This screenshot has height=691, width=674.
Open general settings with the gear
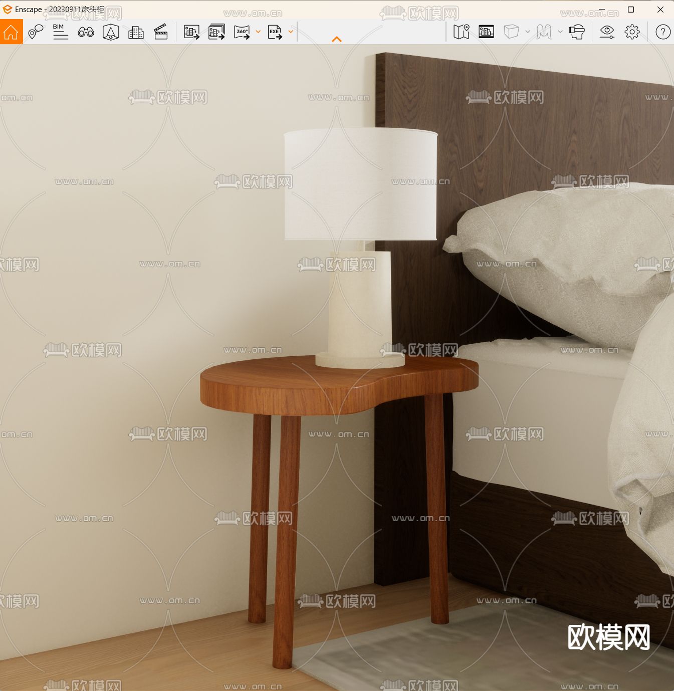coord(632,32)
